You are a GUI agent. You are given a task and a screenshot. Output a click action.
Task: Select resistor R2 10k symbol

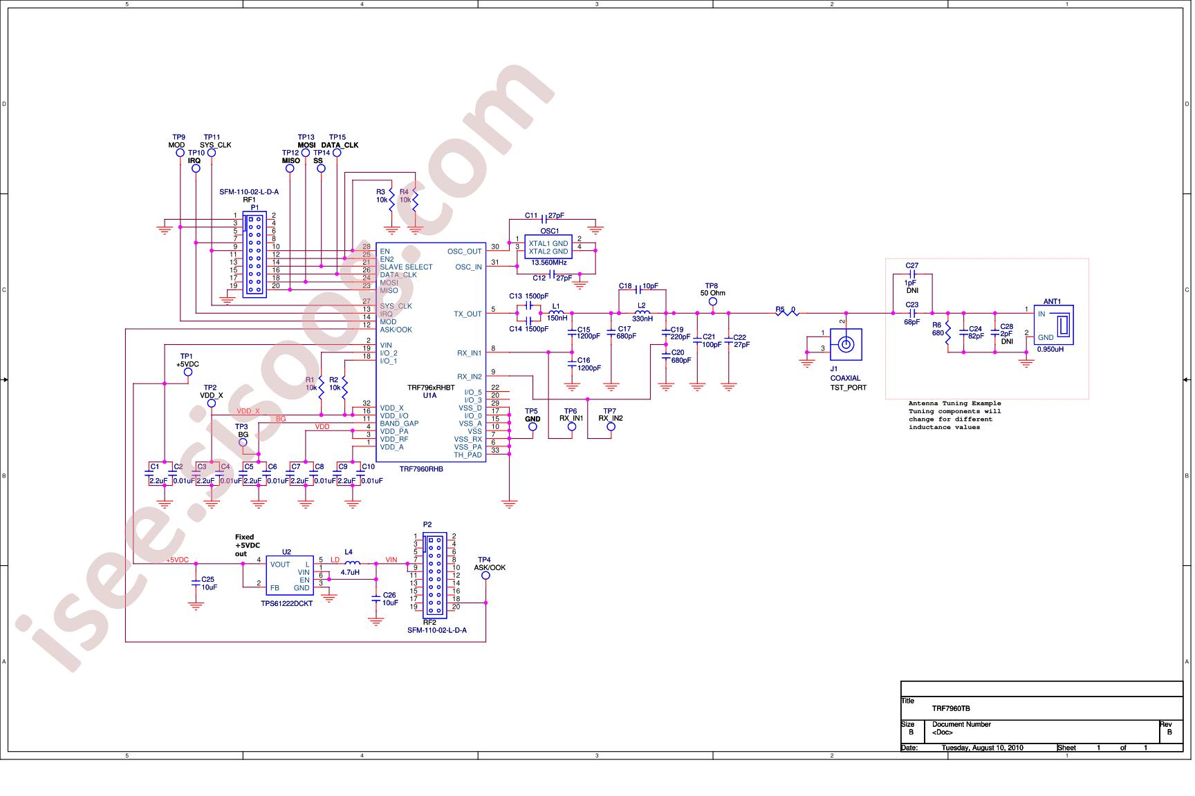345,388
